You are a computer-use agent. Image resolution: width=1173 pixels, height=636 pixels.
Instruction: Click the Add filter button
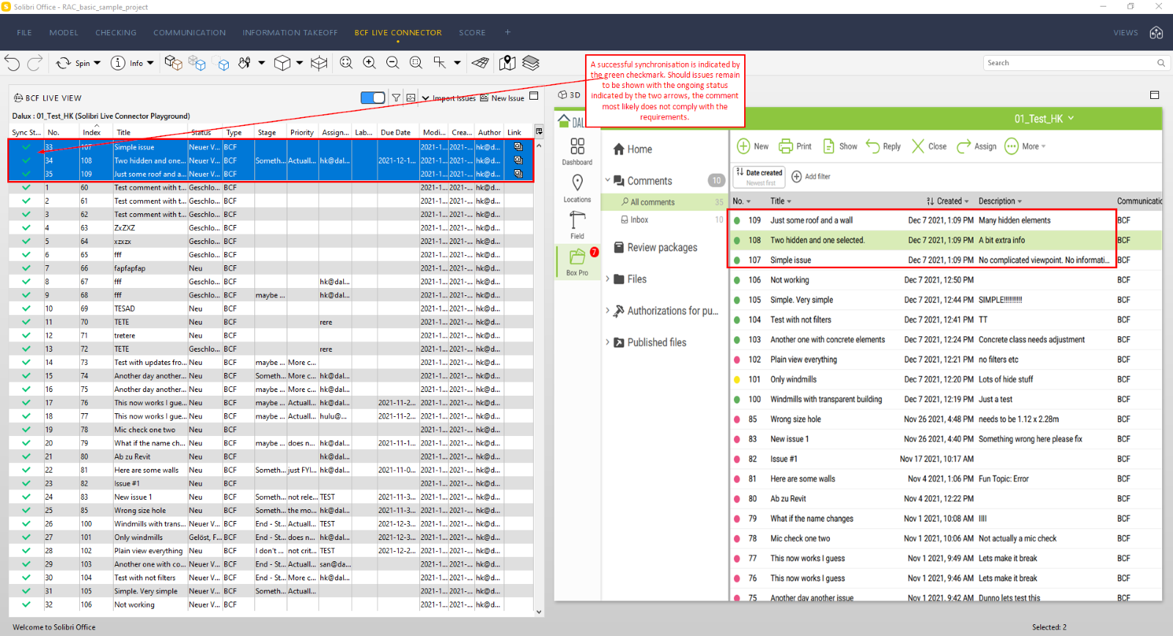(x=811, y=177)
